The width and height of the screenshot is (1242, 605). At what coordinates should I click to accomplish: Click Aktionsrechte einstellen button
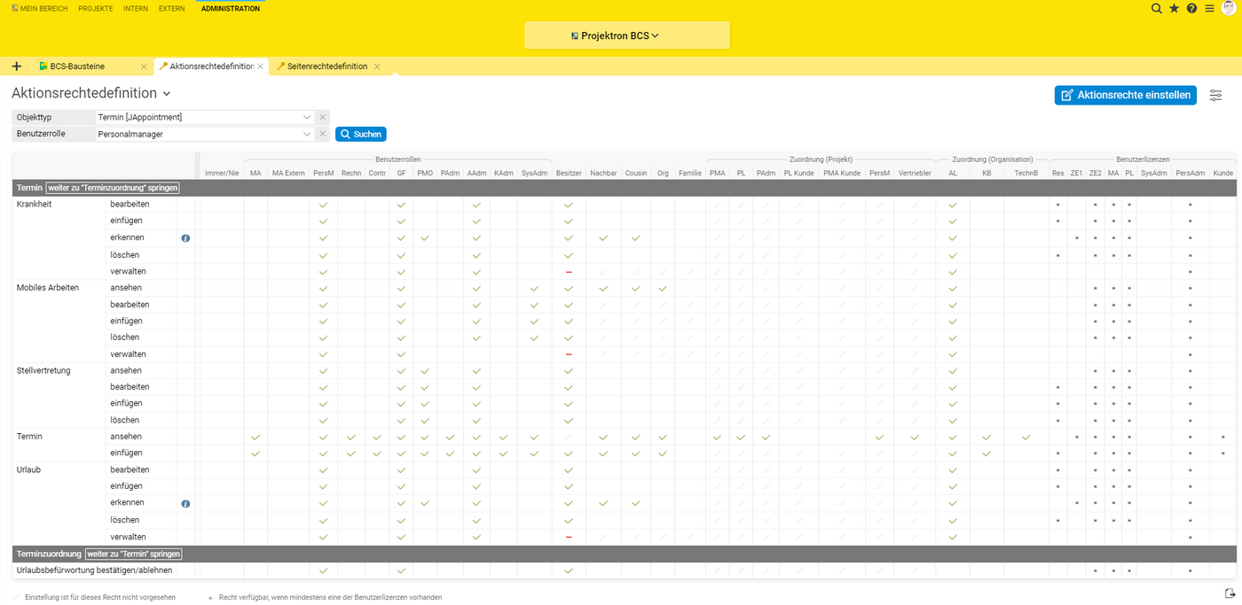tap(1125, 95)
